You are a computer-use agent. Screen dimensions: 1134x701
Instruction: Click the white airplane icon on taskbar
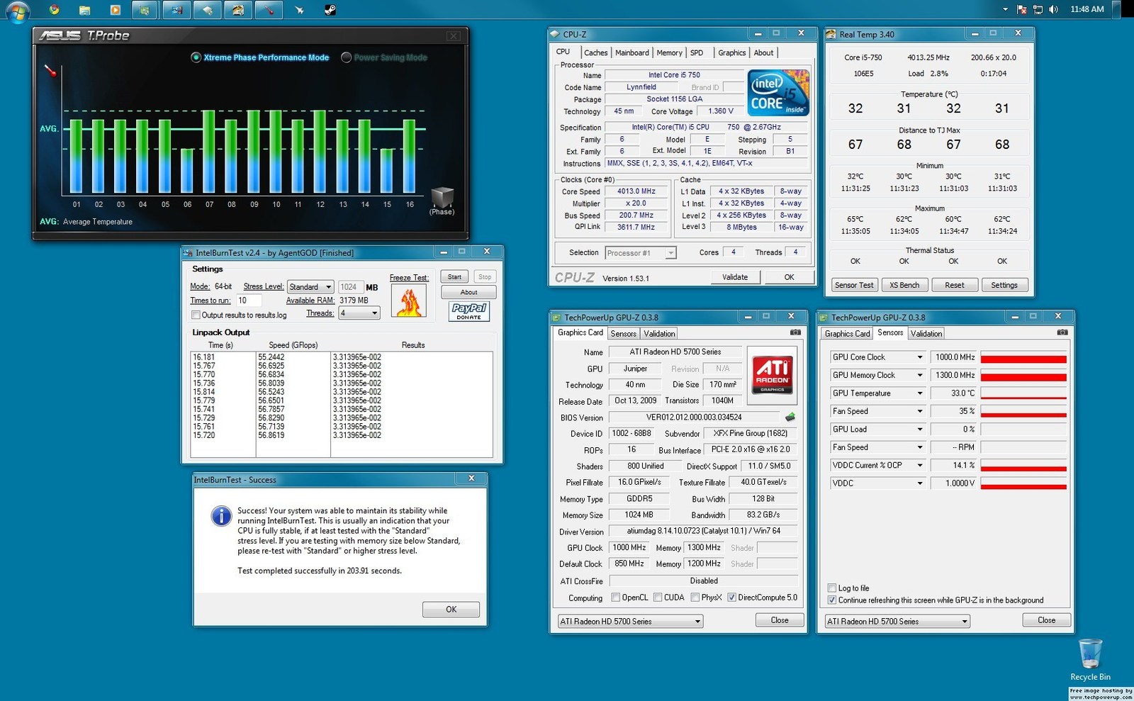[x=299, y=10]
